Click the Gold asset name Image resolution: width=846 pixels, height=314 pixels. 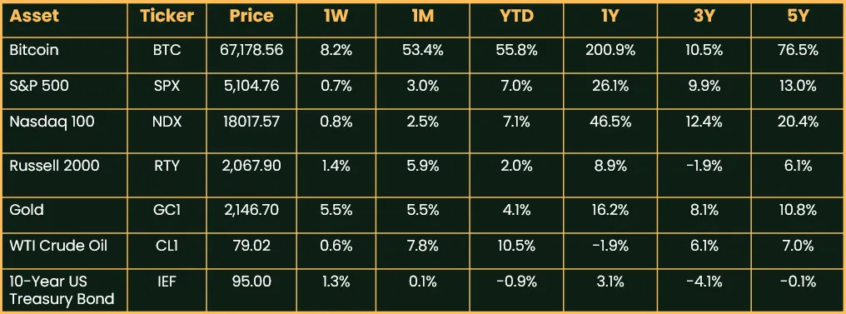pyautogui.click(x=27, y=210)
